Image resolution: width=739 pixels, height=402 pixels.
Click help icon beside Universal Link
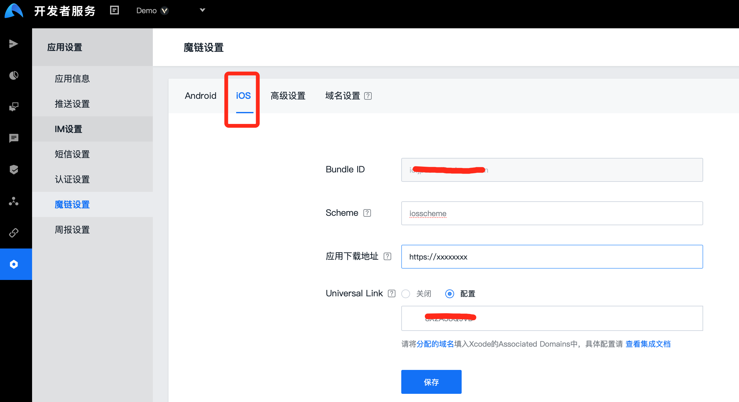tap(392, 293)
